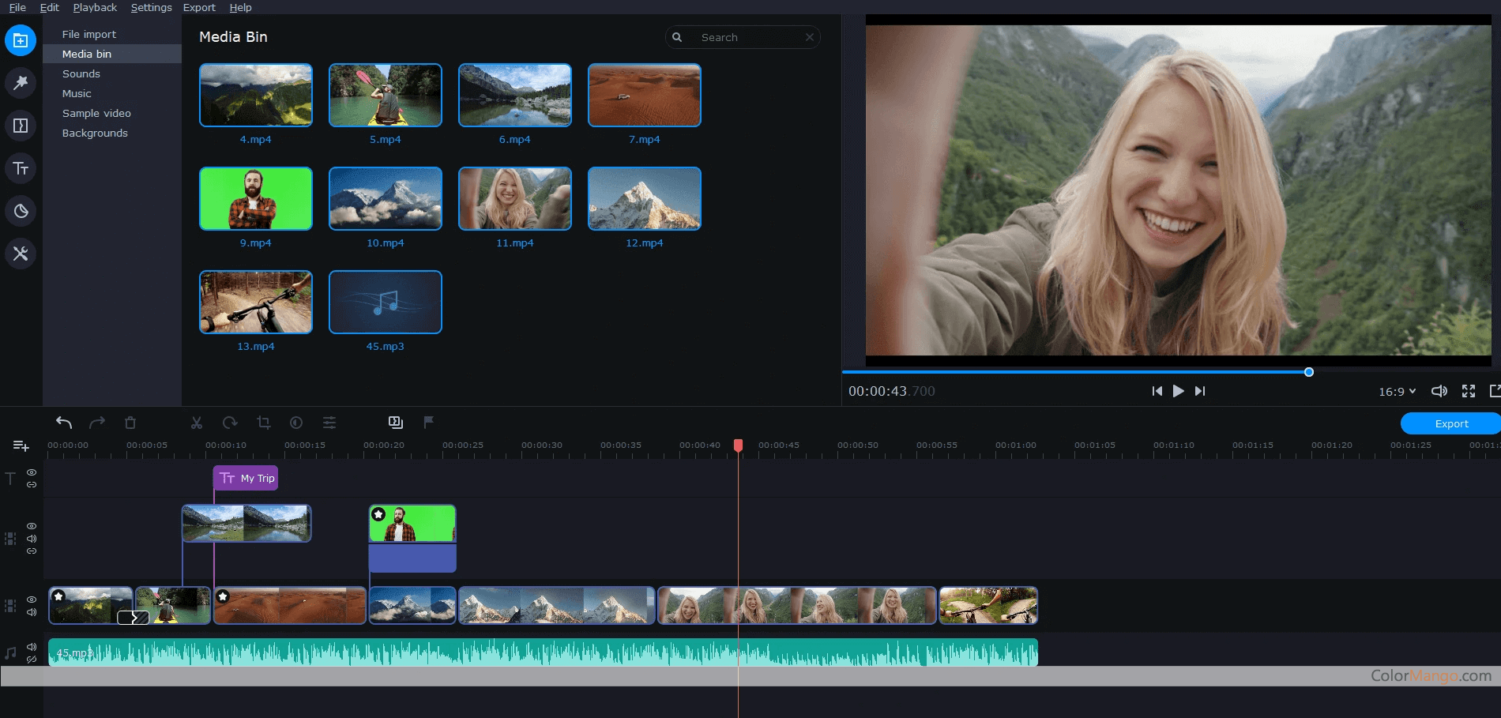The image size is (1501, 718).
Task: Expand the 16:9 aspect ratio dropdown
Action: (1397, 392)
